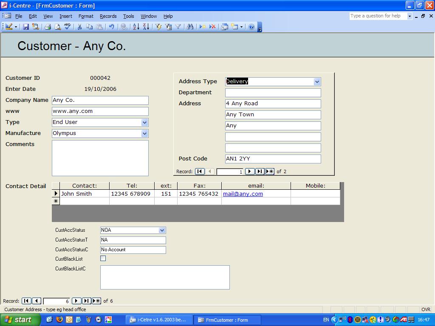Click the Delete Record icon
435x326 pixels.
tap(212, 27)
